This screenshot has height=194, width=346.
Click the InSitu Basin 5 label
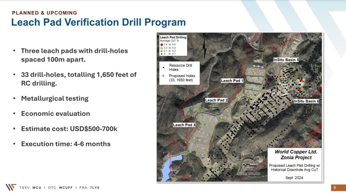(x=286, y=60)
